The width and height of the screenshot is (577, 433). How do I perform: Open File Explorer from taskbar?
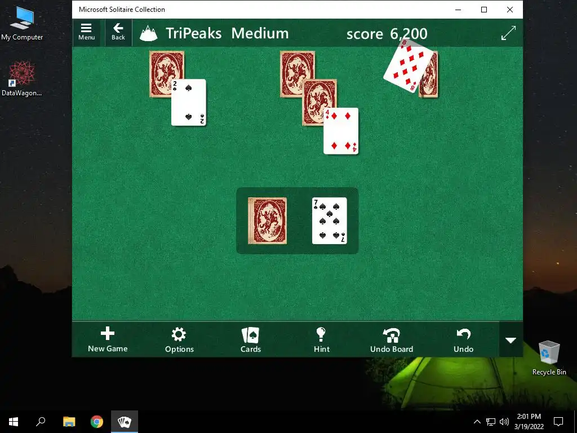pos(69,422)
